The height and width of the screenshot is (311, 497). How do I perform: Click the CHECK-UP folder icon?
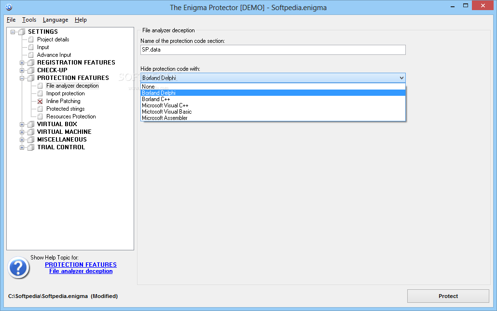tap(31, 70)
